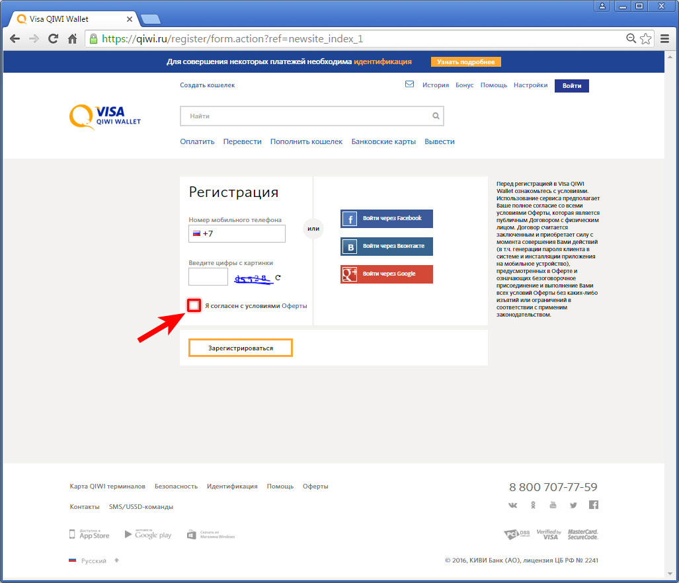Open the Оферты link beside the checkbox
The height and width of the screenshot is (583, 679).
click(x=294, y=305)
